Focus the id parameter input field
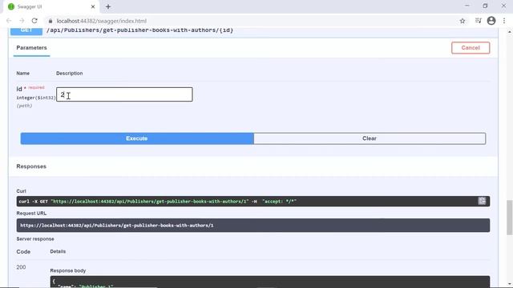 click(x=124, y=94)
